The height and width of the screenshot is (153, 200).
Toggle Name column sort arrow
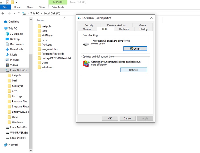[64, 18]
